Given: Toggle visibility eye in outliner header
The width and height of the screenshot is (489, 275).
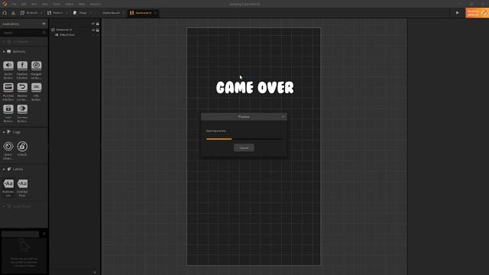Looking at the screenshot, I should pos(93,24).
